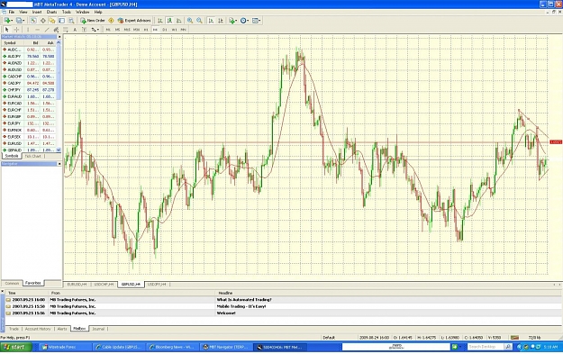Click Market Watch scroll down arrow
Viewport: 563px width, 354px height.
click(x=59, y=150)
